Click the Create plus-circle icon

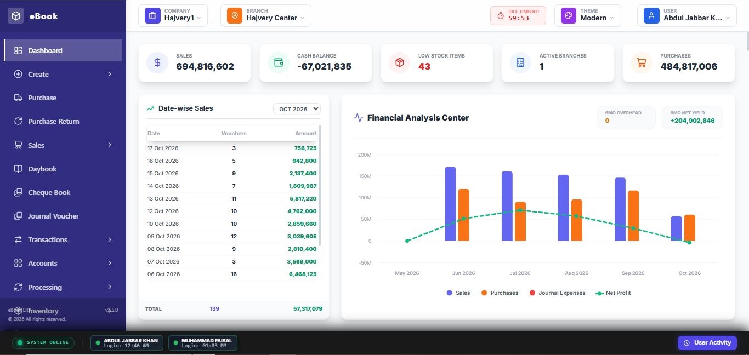pyautogui.click(x=18, y=74)
